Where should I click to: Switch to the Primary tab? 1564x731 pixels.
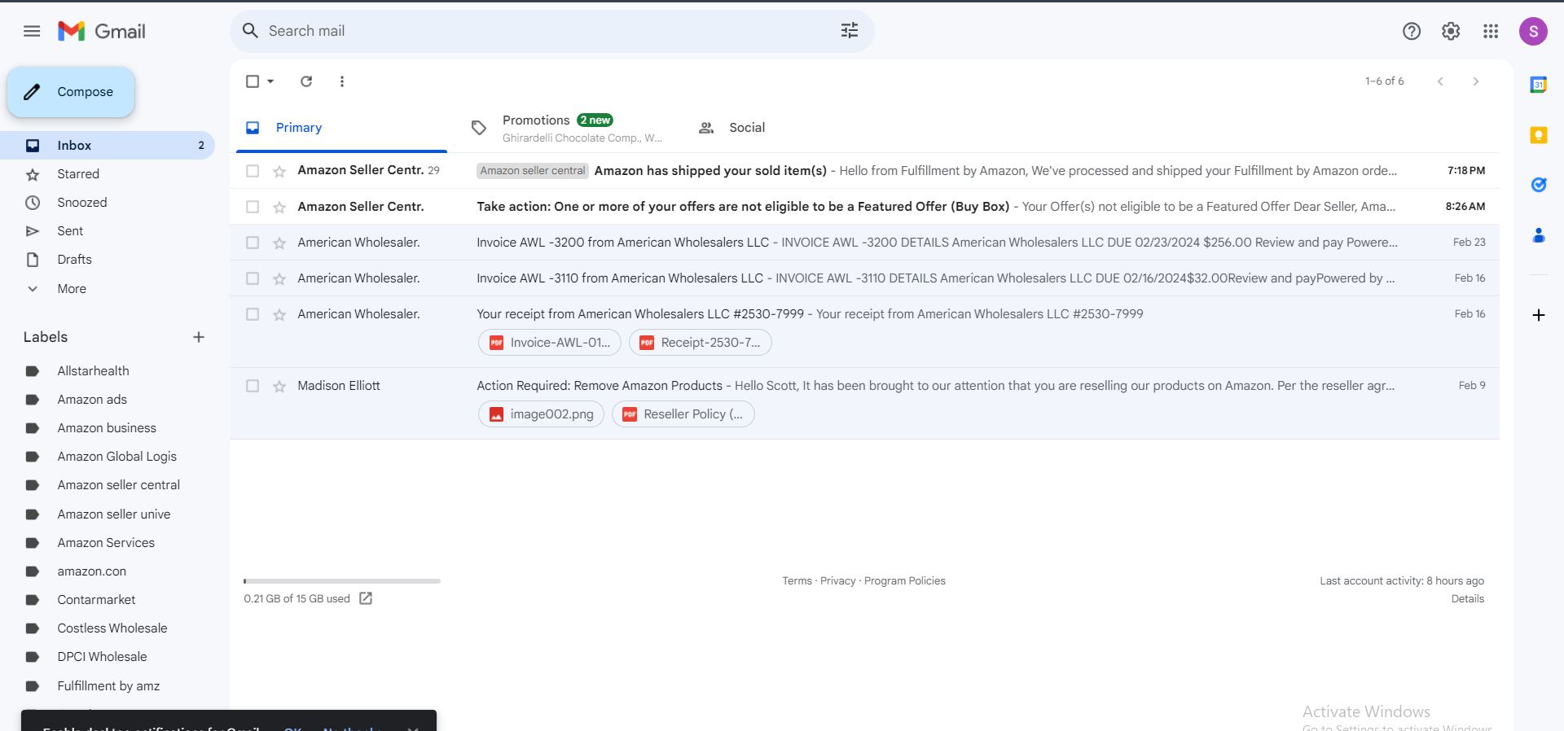(342, 128)
